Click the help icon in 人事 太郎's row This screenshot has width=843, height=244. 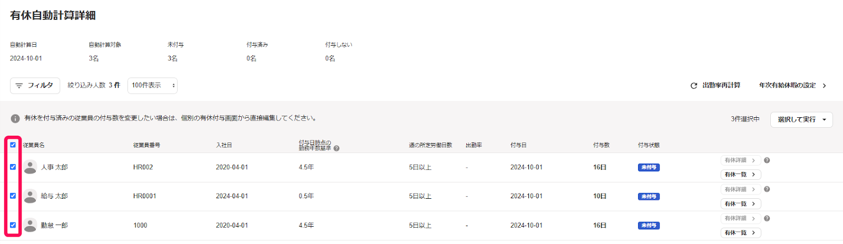767,160
